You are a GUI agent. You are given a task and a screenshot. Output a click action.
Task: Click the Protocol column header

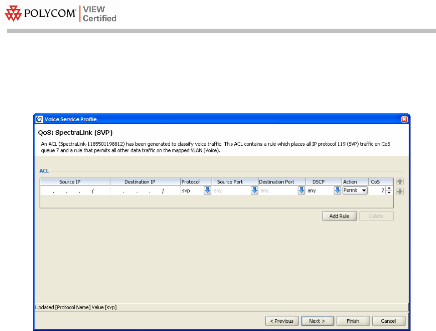pos(196,182)
